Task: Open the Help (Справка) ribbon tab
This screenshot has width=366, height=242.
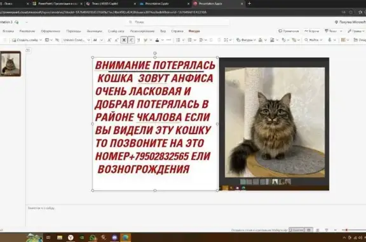Action: click(177, 31)
